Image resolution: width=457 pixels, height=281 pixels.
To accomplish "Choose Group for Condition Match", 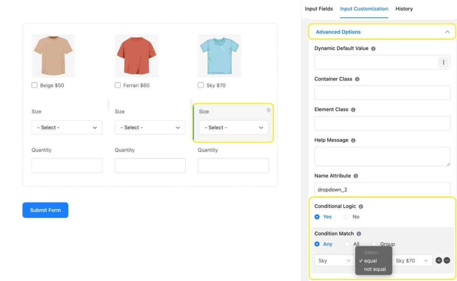I will coord(374,244).
